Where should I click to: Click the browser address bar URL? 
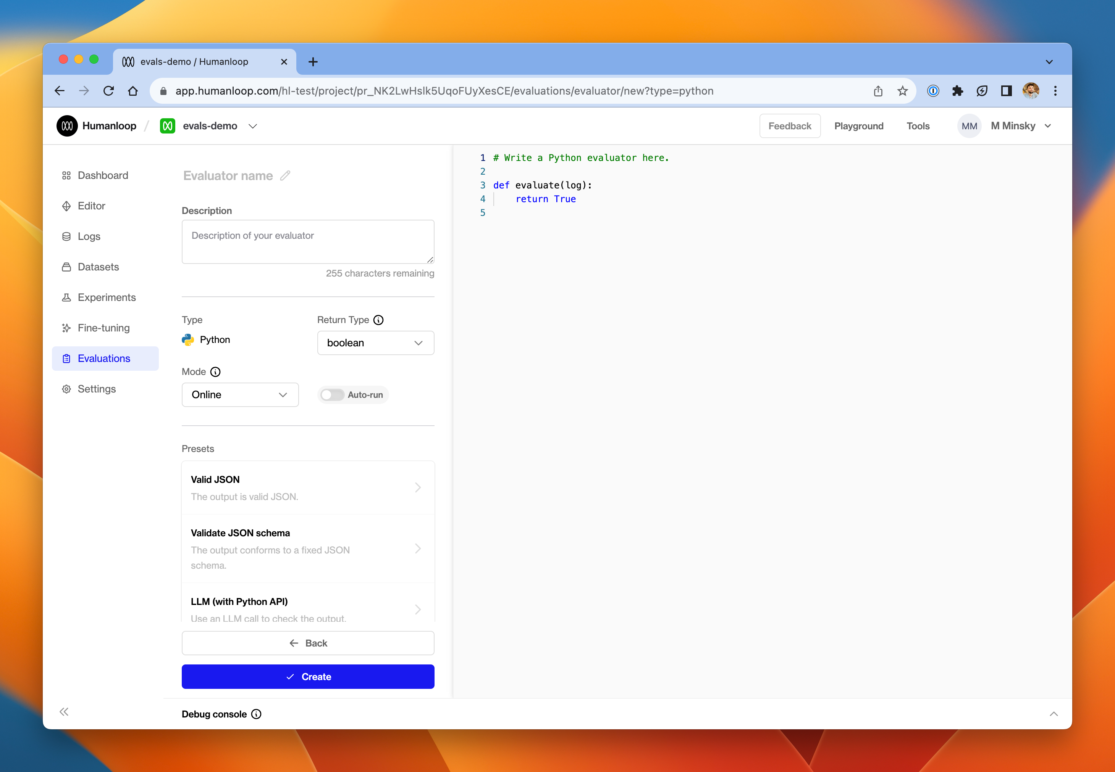pos(444,91)
